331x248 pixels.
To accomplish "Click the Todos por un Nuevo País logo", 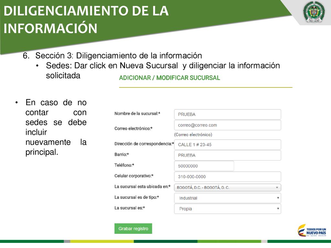I will (312, 231).
